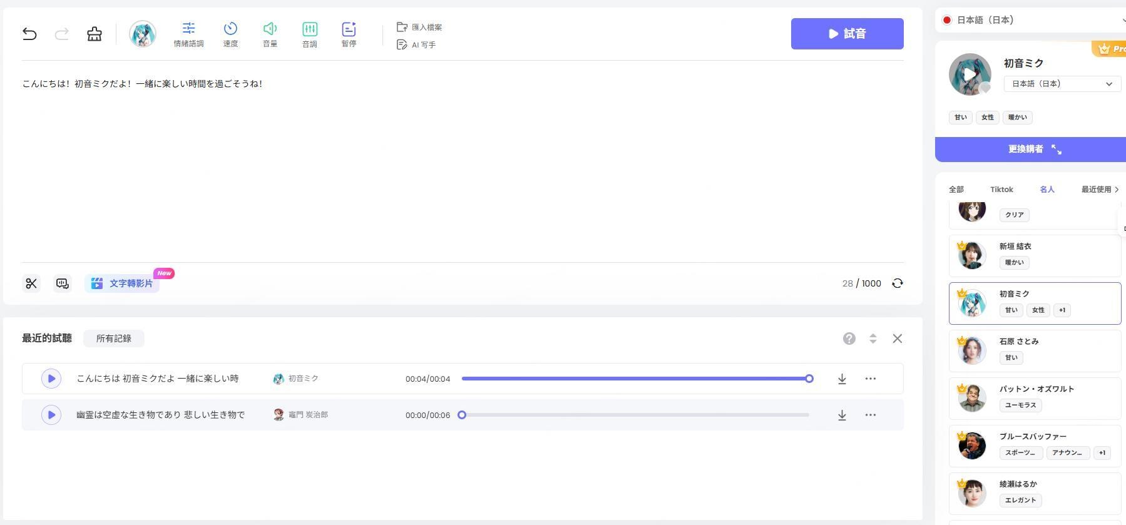Select the 全部 voice tab
The width and height of the screenshot is (1126, 525).
pyautogui.click(x=956, y=190)
